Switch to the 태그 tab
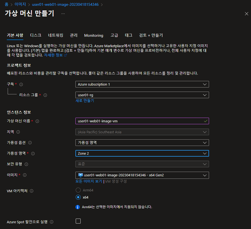Screen dimensions: 251x229 point(129,35)
